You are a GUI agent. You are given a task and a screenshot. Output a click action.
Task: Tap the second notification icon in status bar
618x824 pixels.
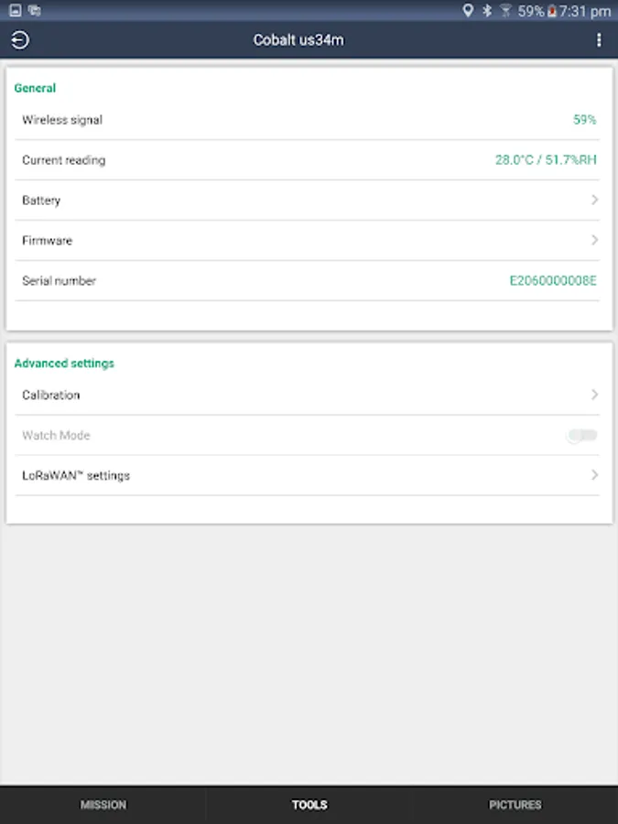(x=35, y=11)
